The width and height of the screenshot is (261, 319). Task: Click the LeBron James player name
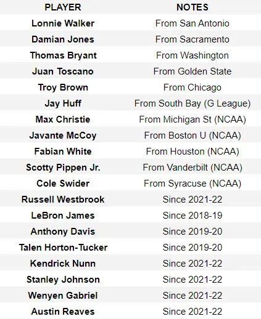63,216
